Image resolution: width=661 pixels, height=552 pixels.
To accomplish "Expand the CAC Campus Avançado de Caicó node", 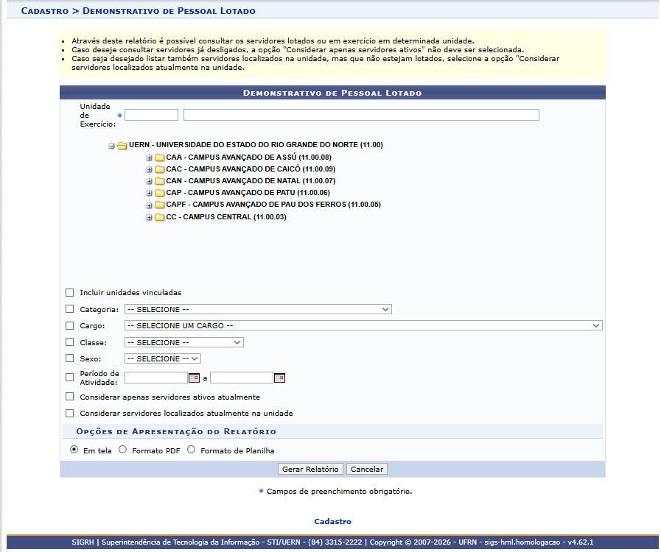I will pos(150,170).
